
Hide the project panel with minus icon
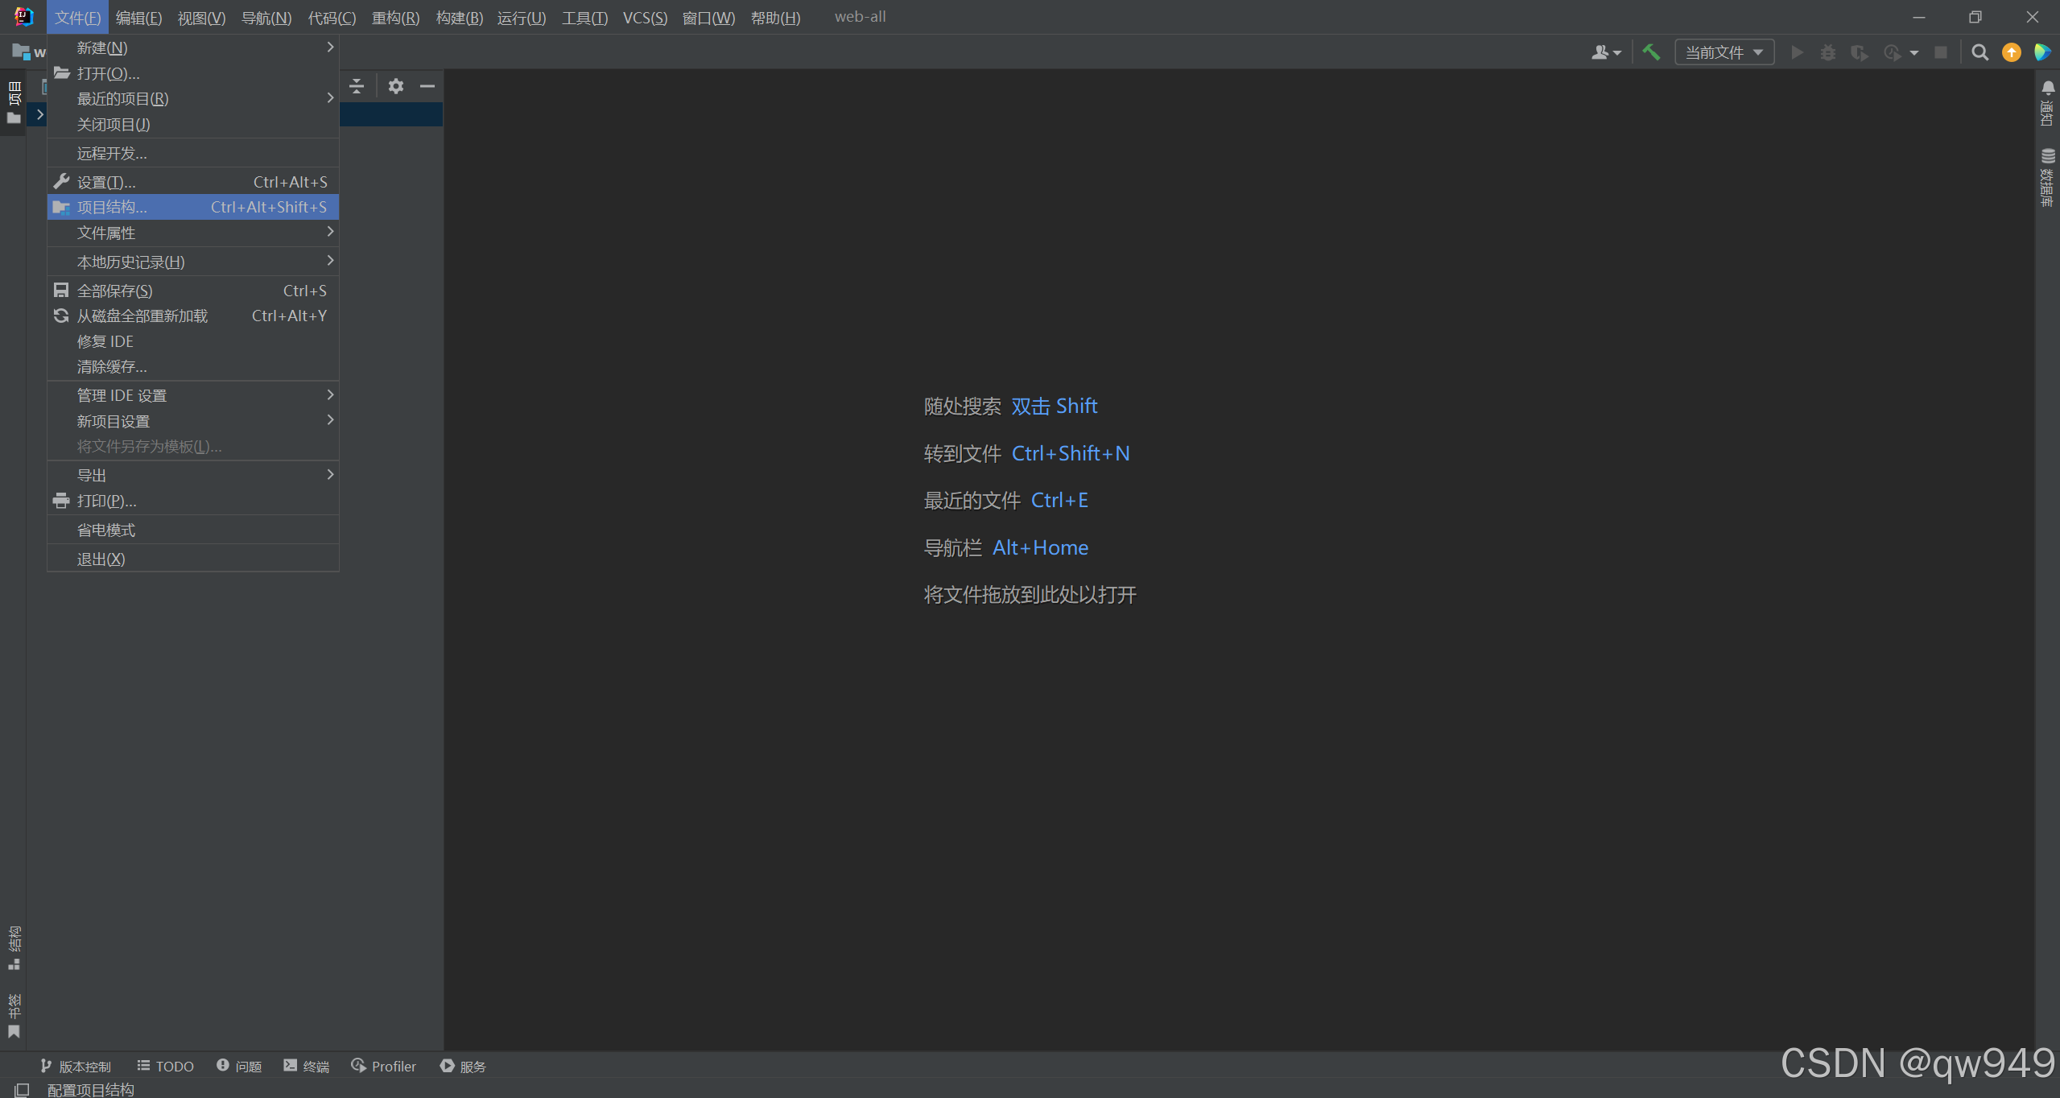(x=427, y=86)
